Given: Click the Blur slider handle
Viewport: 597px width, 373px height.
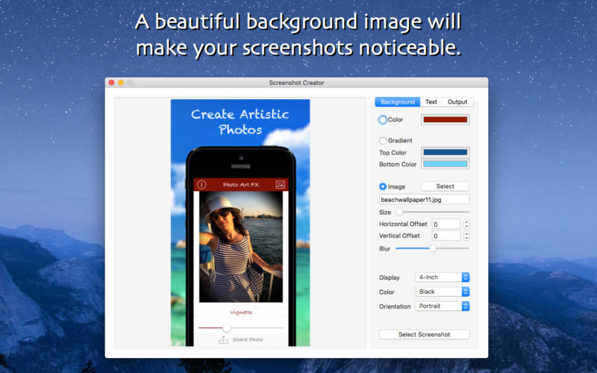Looking at the screenshot, I should 433,248.
